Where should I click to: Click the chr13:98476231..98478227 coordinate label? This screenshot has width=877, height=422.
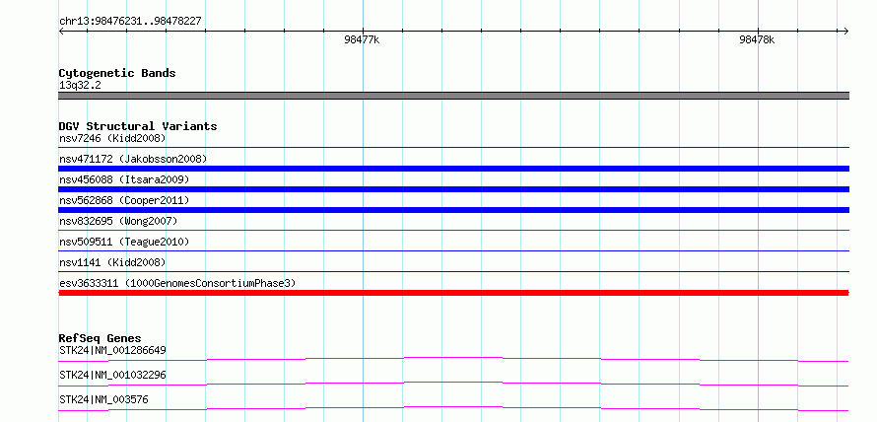tap(130, 22)
